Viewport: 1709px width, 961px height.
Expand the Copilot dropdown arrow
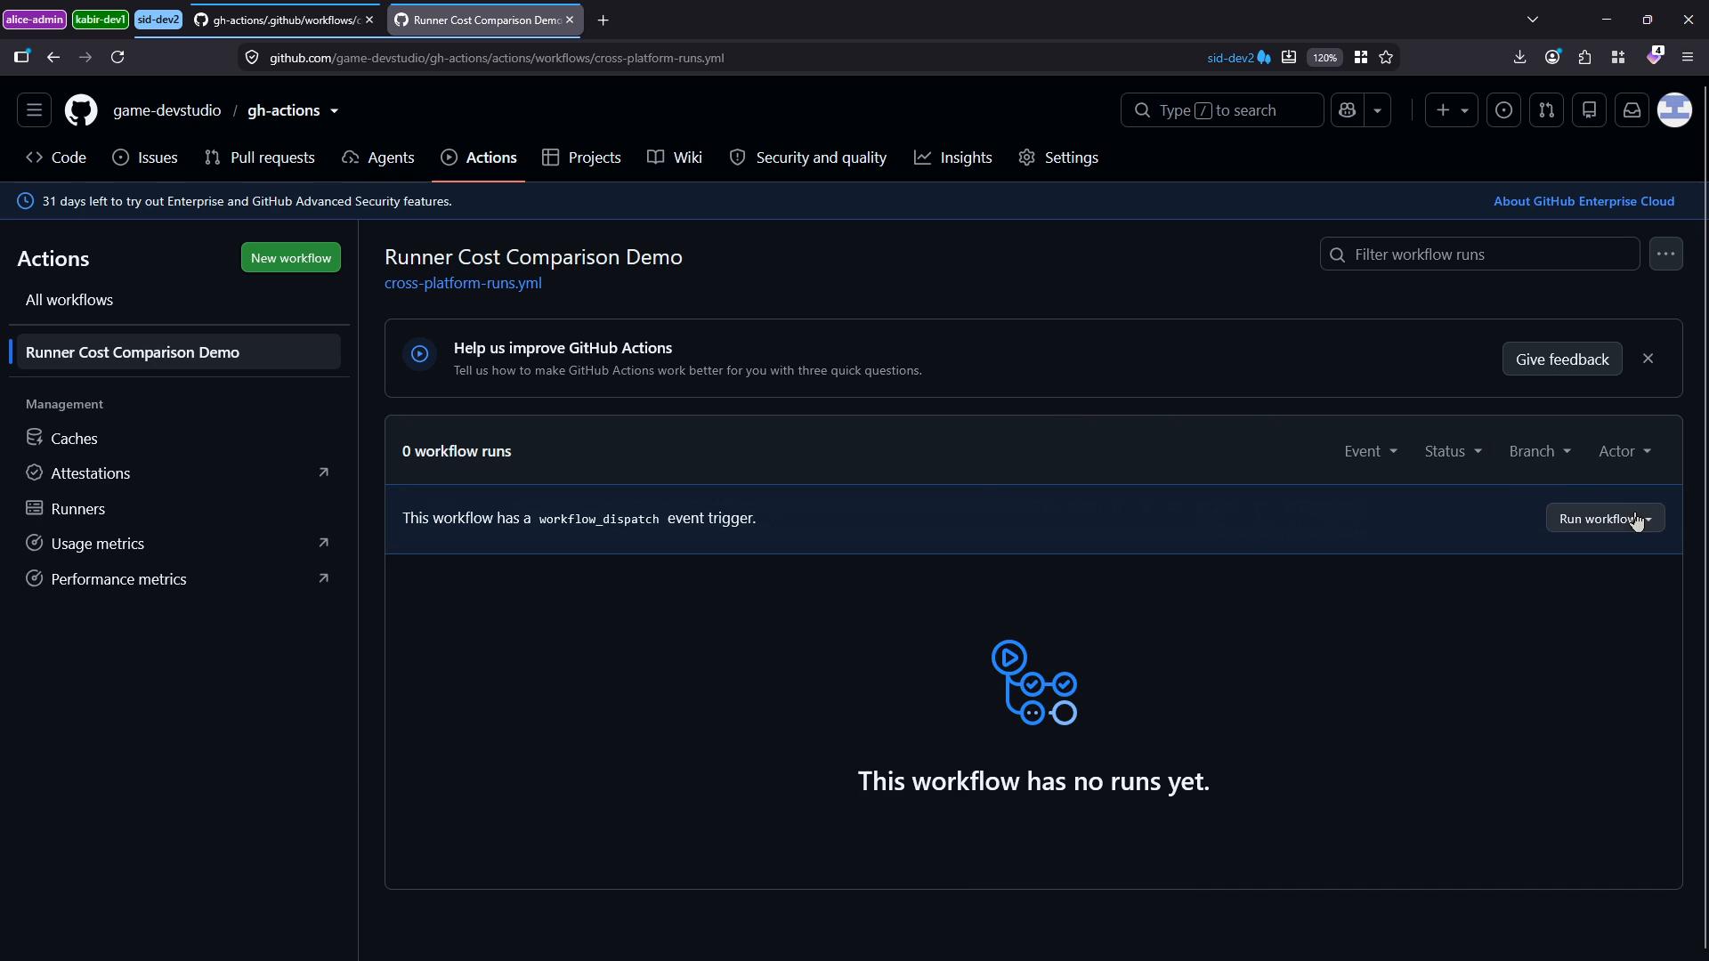[x=1377, y=110]
